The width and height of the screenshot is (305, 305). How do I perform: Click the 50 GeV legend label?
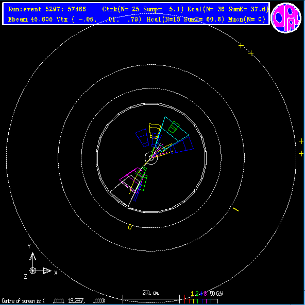(x=216, y=293)
